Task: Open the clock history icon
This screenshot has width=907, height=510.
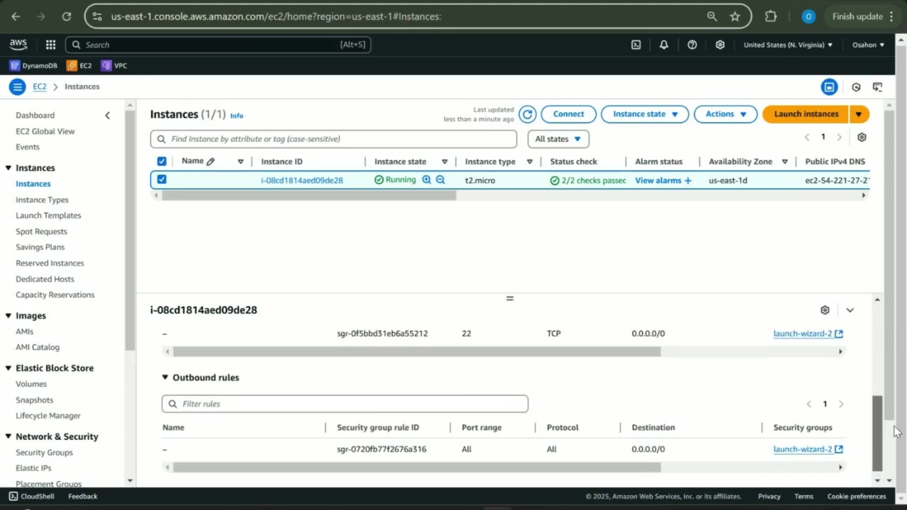Action: coord(856,87)
